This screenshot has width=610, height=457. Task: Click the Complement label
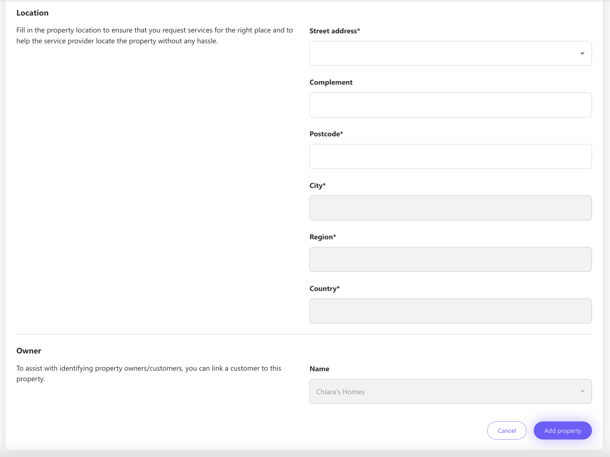(331, 82)
